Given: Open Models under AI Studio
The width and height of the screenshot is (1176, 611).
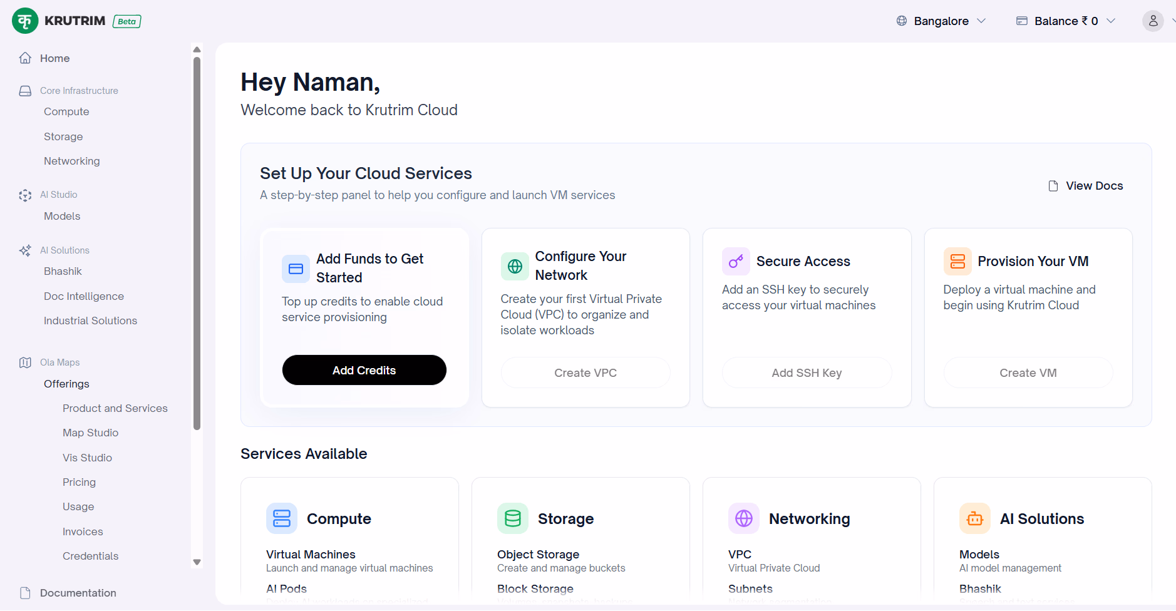Looking at the screenshot, I should pyautogui.click(x=62, y=216).
